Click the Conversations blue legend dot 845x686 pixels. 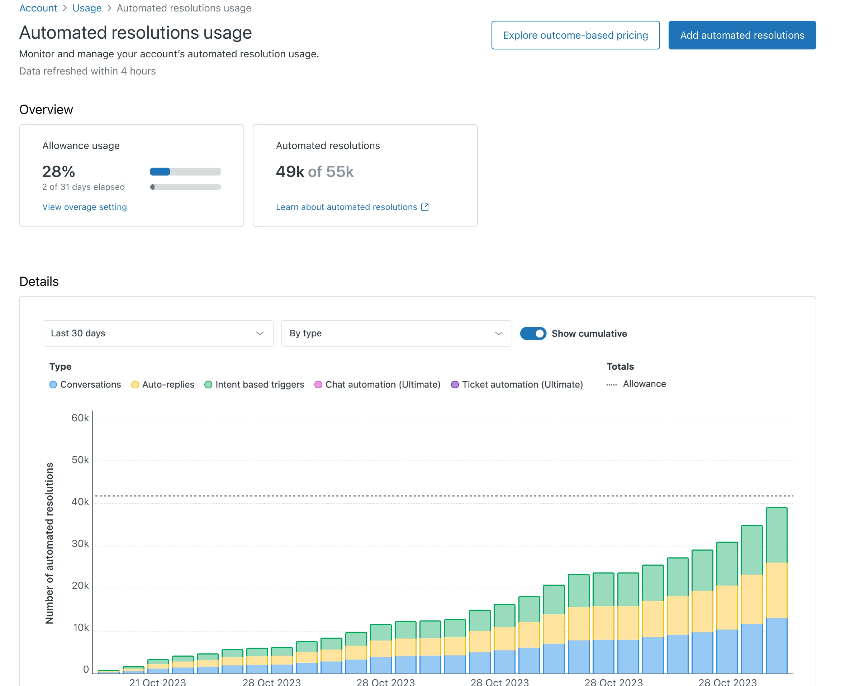53,384
